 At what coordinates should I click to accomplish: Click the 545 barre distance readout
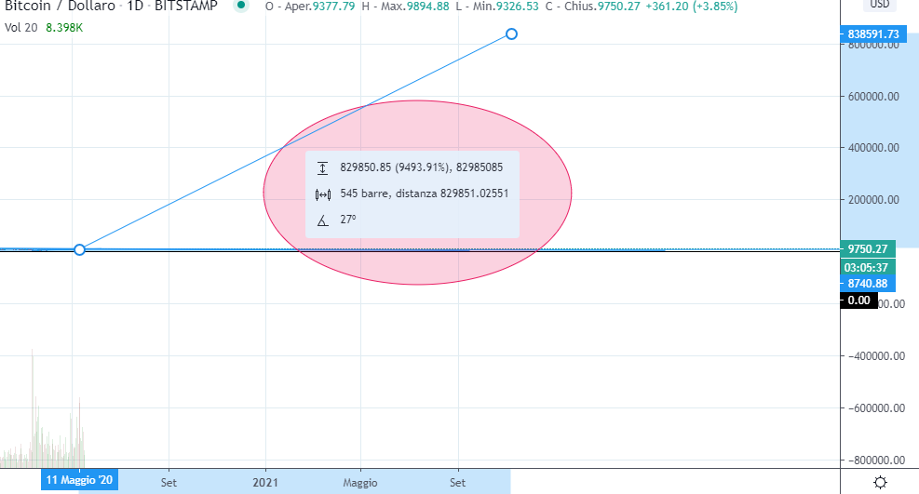[425, 194]
